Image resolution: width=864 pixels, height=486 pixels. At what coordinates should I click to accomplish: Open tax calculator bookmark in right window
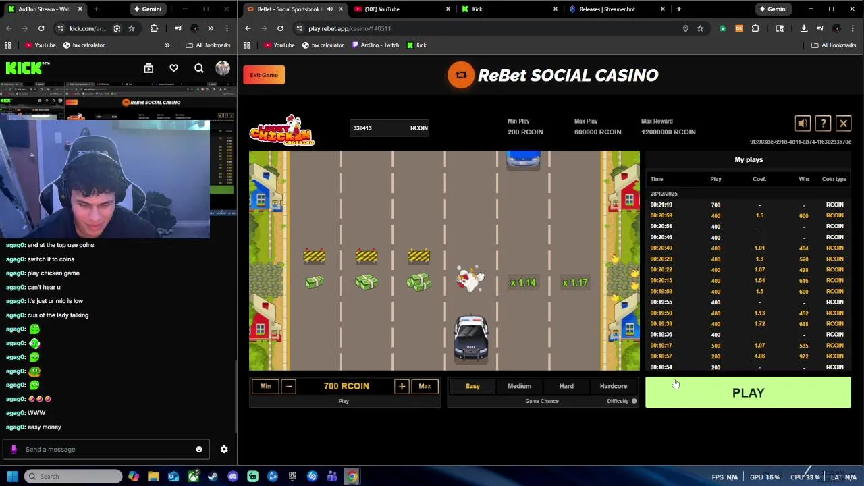[321, 45]
